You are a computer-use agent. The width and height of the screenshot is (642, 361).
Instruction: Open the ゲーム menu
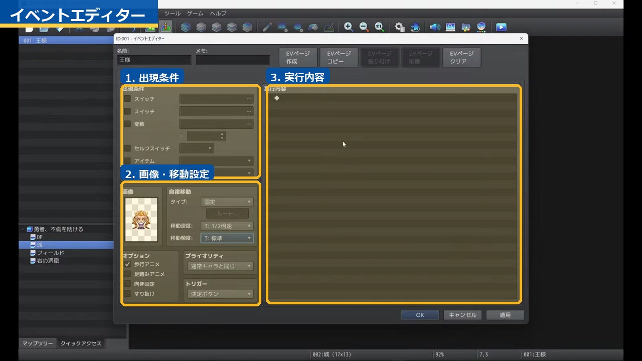(x=195, y=13)
